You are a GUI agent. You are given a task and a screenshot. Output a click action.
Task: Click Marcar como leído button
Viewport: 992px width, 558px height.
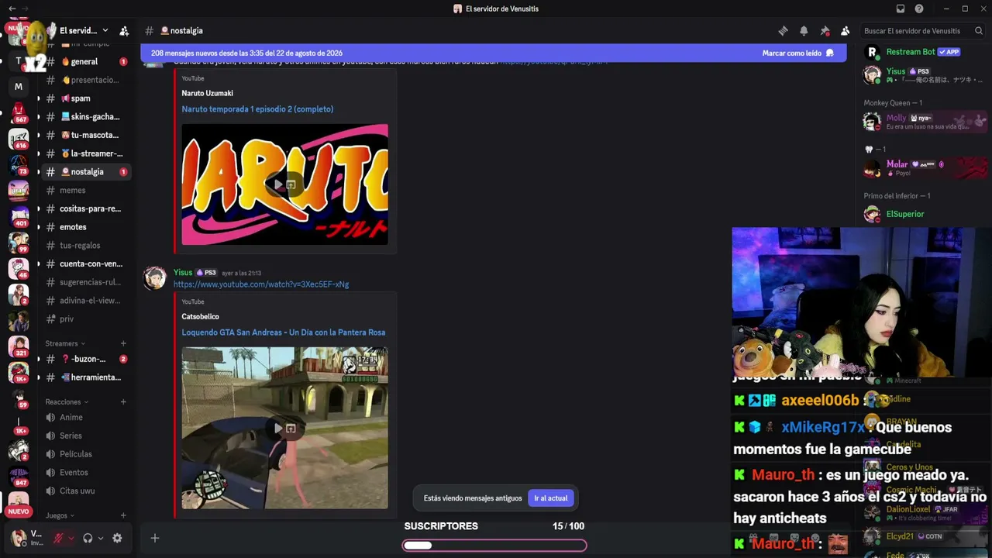(797, 53)
